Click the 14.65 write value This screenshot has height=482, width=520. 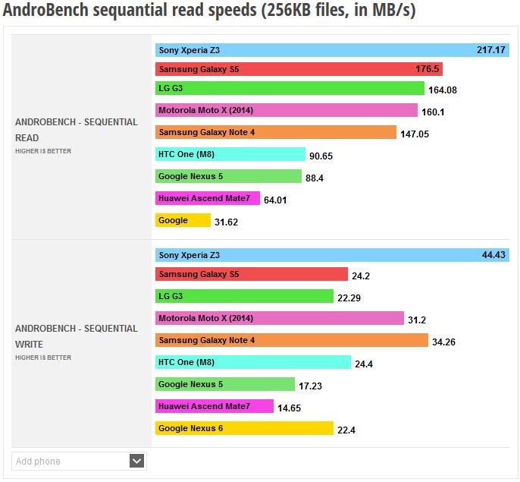click(x=290, y=408)
